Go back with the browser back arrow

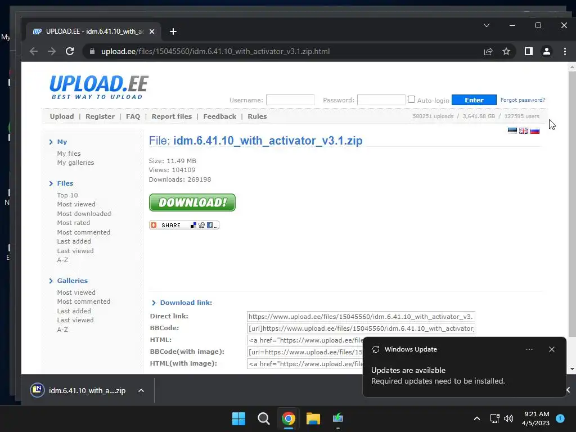point(34,51)
